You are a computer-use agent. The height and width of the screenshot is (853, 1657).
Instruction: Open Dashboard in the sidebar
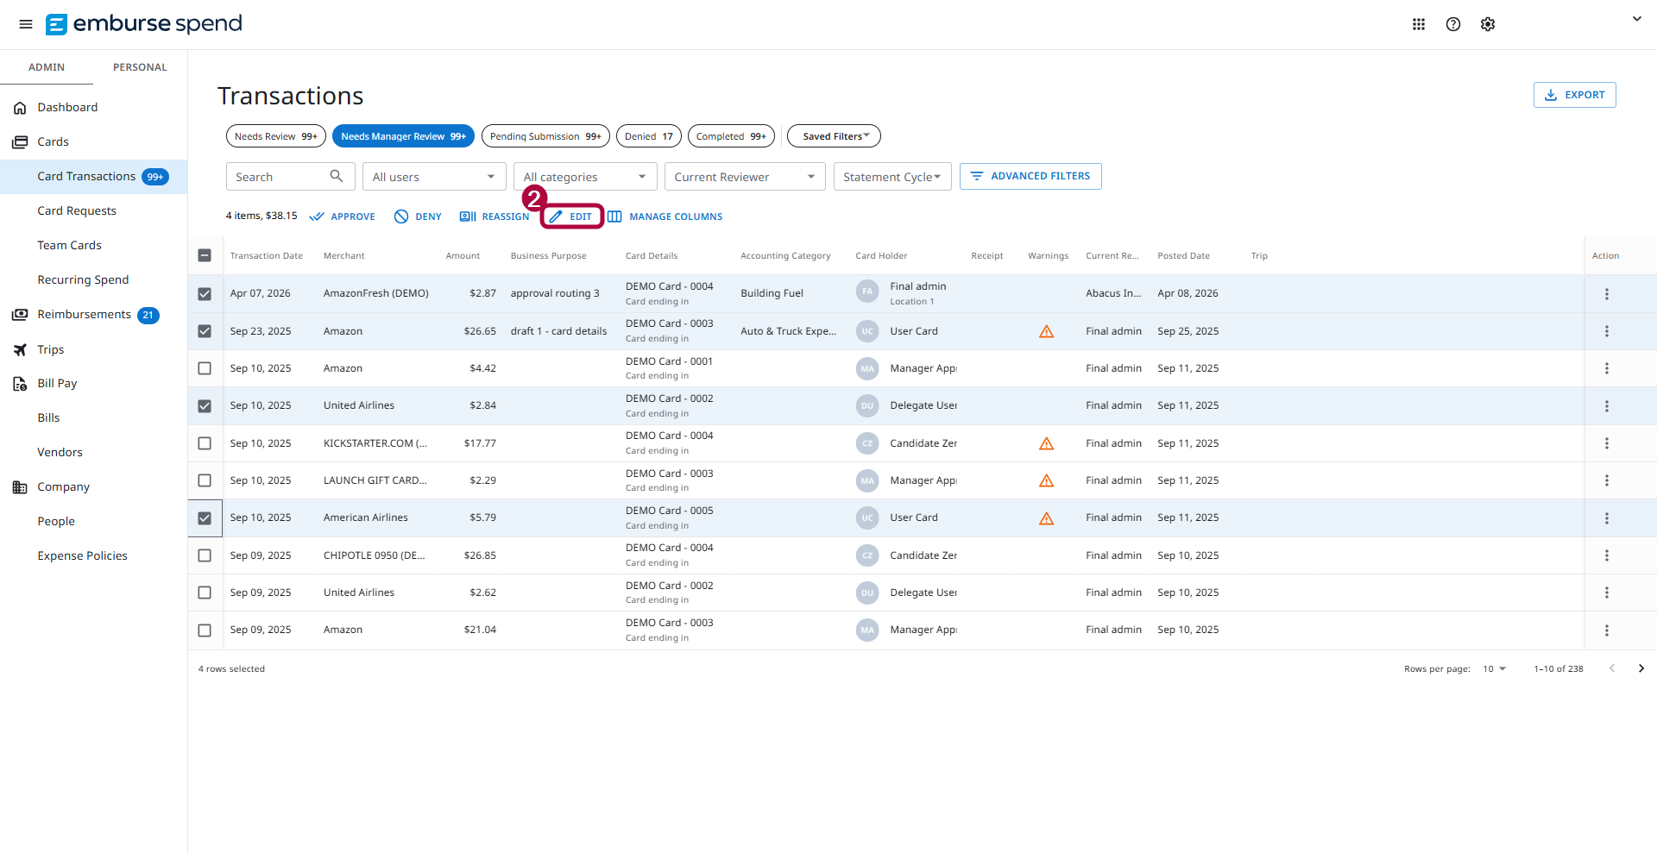(x=67, y=107)
